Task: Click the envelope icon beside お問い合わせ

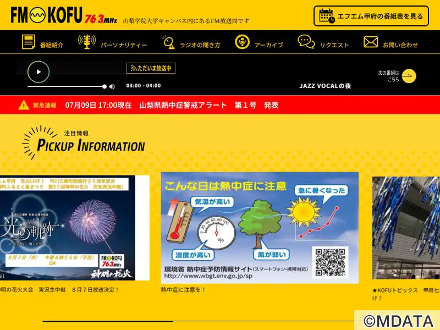Action: [371, 42]
